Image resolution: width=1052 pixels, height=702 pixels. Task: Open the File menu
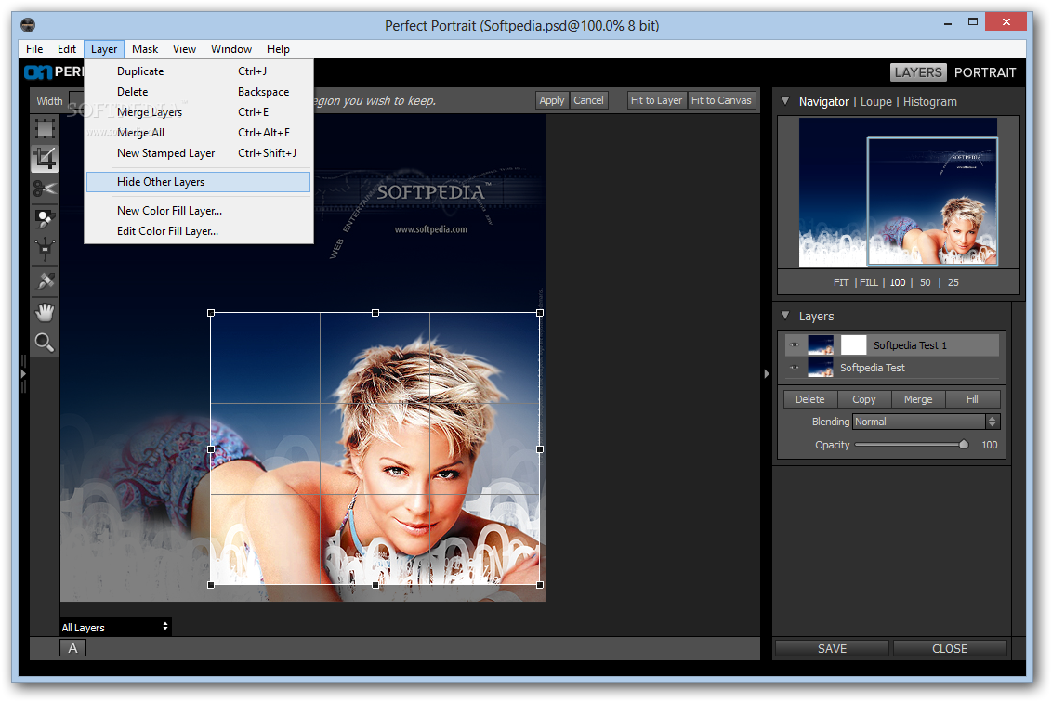[x=34, y=49]
